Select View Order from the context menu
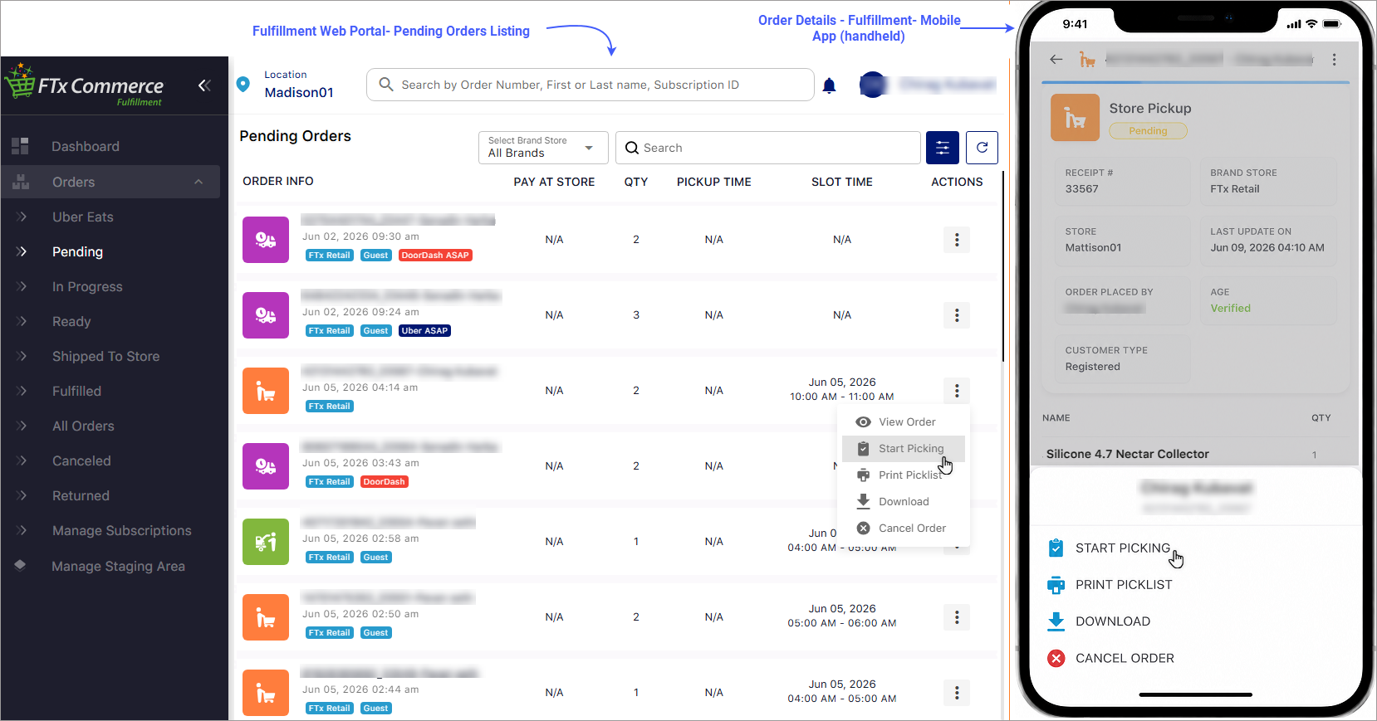Screen dimensions: 1377x721 pos(904,421)
